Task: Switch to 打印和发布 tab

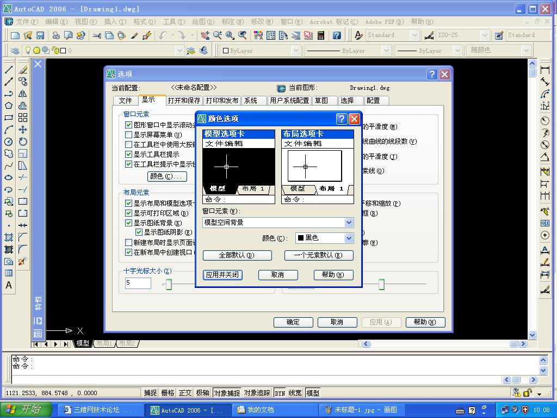Action: tap(222, 101)
